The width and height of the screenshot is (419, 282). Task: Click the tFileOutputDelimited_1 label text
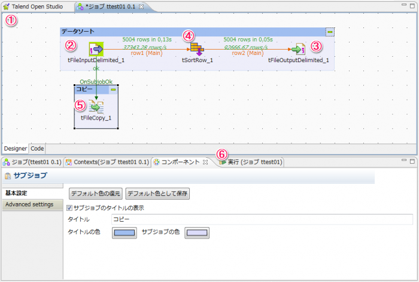coord(298,60)
